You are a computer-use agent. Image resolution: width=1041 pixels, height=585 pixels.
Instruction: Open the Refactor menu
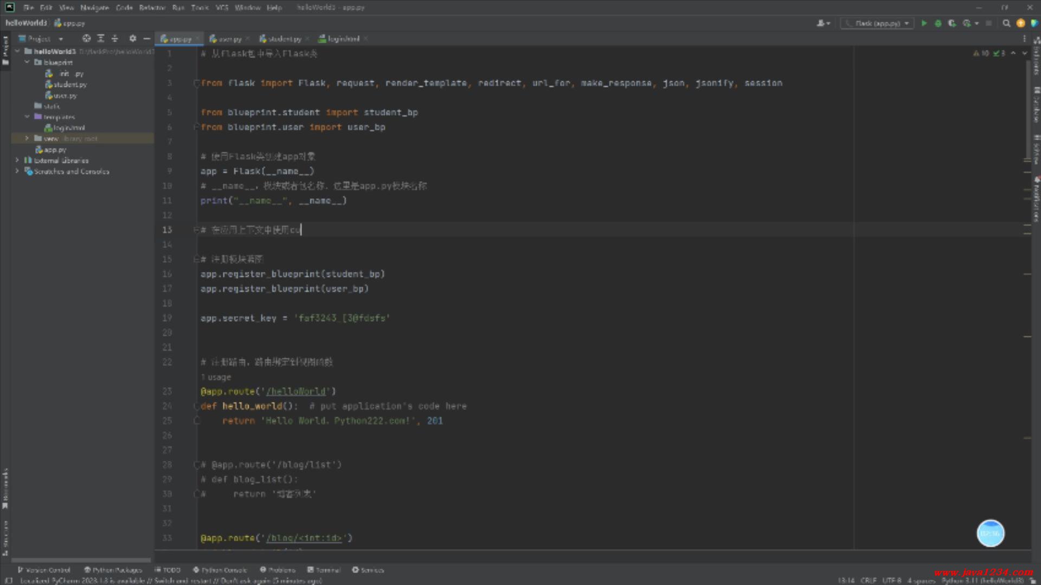152,8
